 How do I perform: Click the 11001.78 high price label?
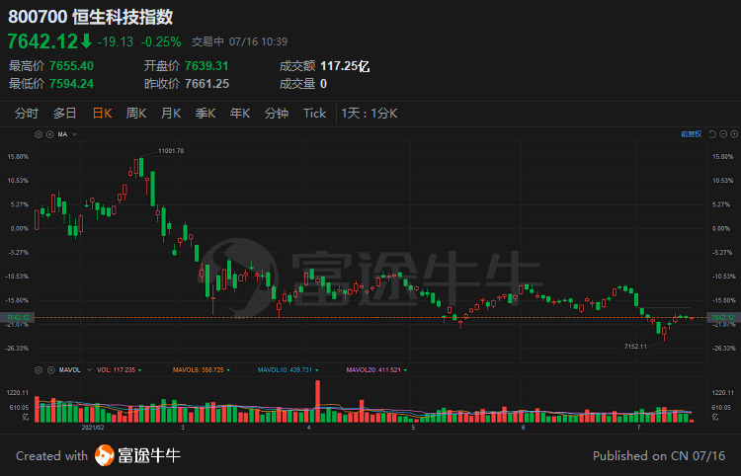[x=171, y=151]
